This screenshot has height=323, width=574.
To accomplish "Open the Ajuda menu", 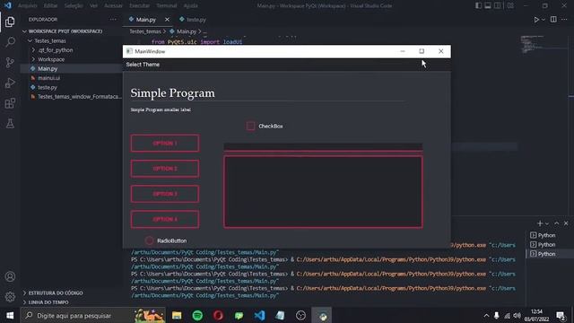I will tap(190, 5).
